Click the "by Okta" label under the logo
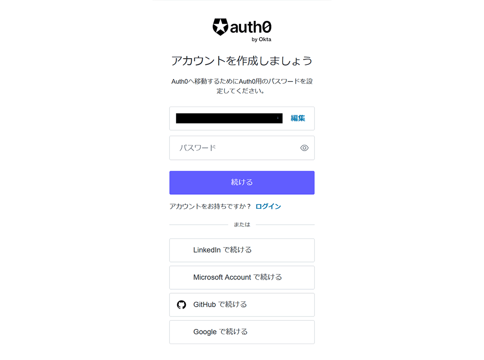Screen dimensions: 484x360 click(261, 39)
